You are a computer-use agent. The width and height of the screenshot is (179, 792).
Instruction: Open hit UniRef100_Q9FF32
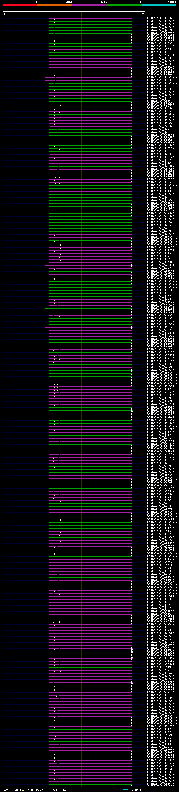(x=161, y=33)
